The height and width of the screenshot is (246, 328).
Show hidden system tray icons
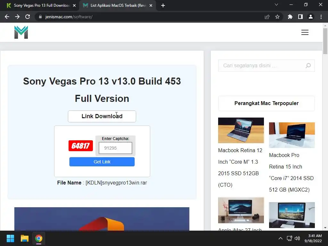coord(281,238)
